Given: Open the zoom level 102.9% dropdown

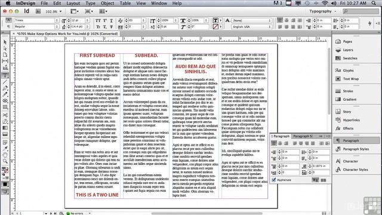Looking at the screenshot, I should pos(60,11).
